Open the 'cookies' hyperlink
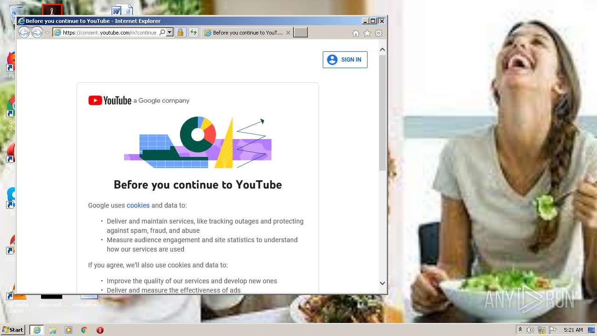Viewport: 597px width, 336px height. tap(138, 205)
